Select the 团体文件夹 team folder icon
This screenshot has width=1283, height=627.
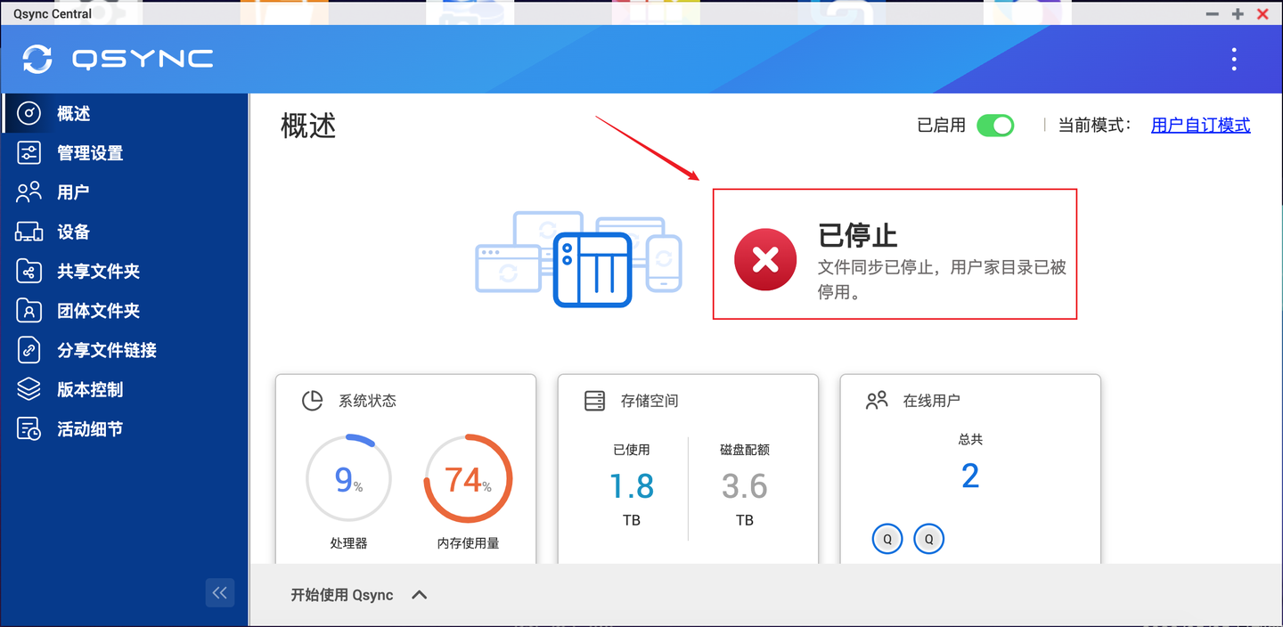29,310
